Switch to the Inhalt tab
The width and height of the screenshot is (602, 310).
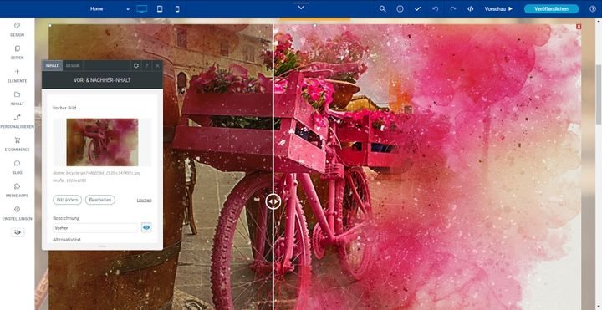tap(52, 66)
